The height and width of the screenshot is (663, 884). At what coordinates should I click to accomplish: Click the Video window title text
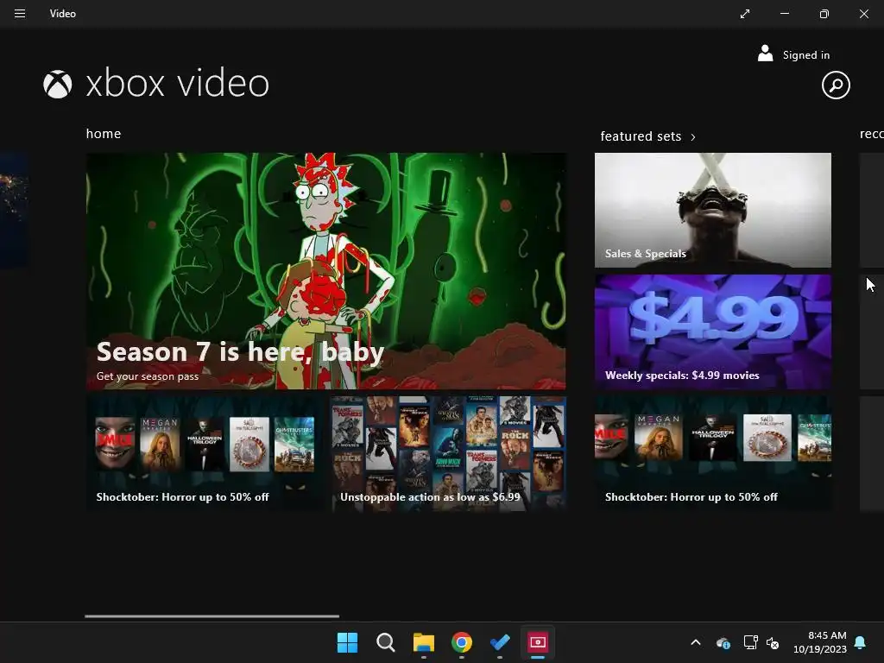[x=62, y=14]
